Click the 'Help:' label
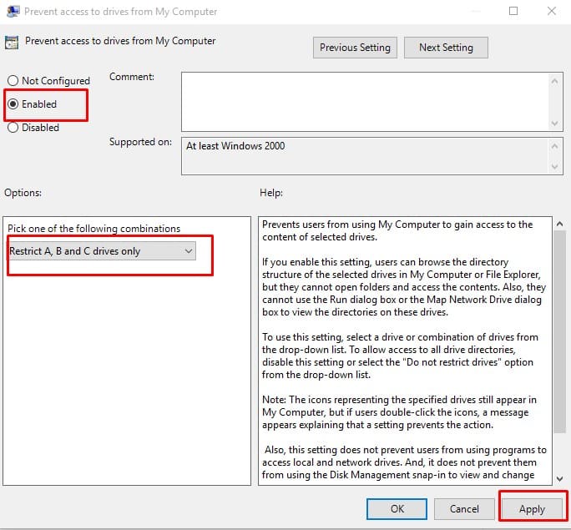Screen dimensions: 571x530 tap(271, 193)
